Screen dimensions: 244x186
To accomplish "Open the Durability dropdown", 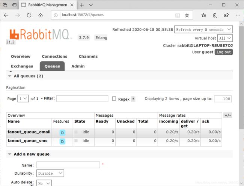I will 50,173.
